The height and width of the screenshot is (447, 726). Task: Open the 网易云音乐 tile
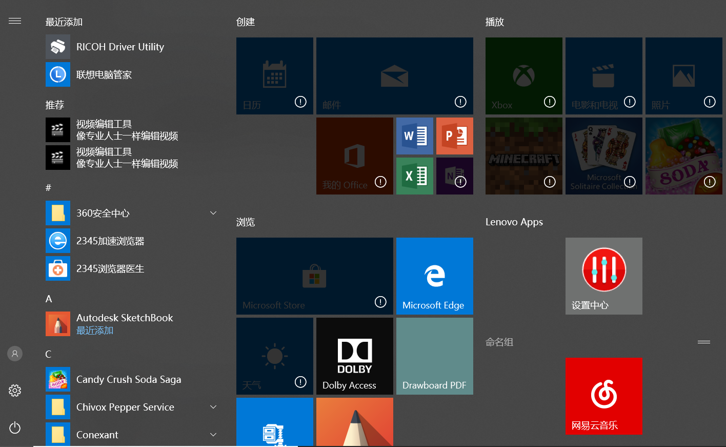pyautogui.click(x=604, y=397)
